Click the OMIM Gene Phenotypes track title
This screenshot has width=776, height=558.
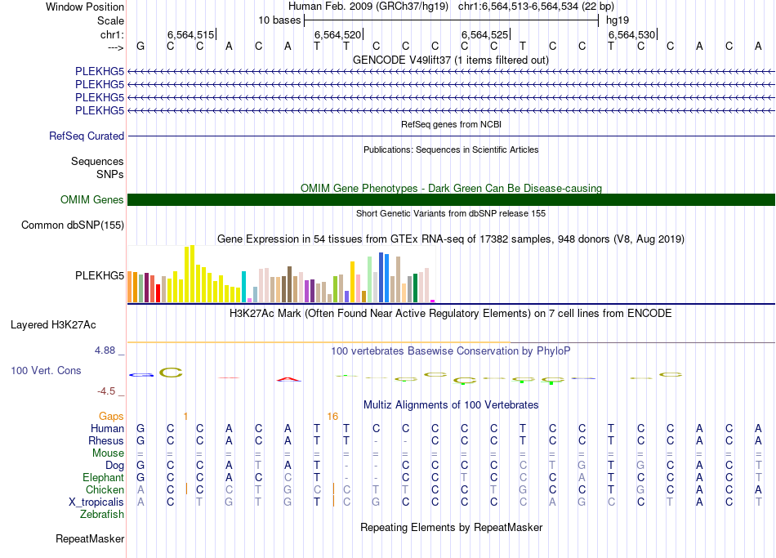coord(451,188)
